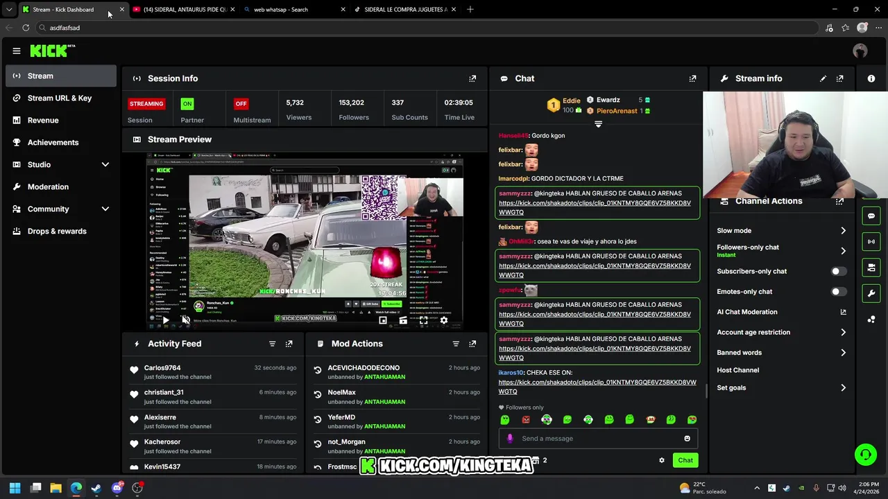
Task: Filter the Mod Actions list
Action: [x=456, y=344]
